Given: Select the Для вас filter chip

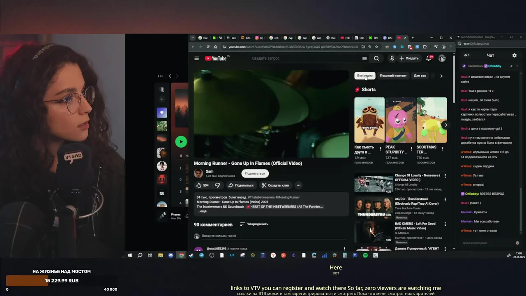Looking at the screenshot, I should [x=420, y=76].
